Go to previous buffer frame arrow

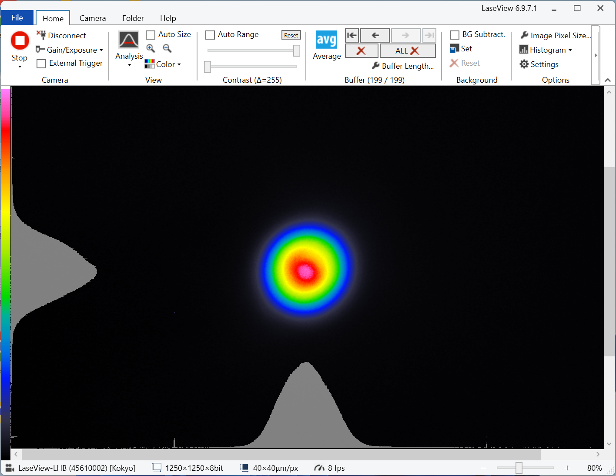coord(375,35)
